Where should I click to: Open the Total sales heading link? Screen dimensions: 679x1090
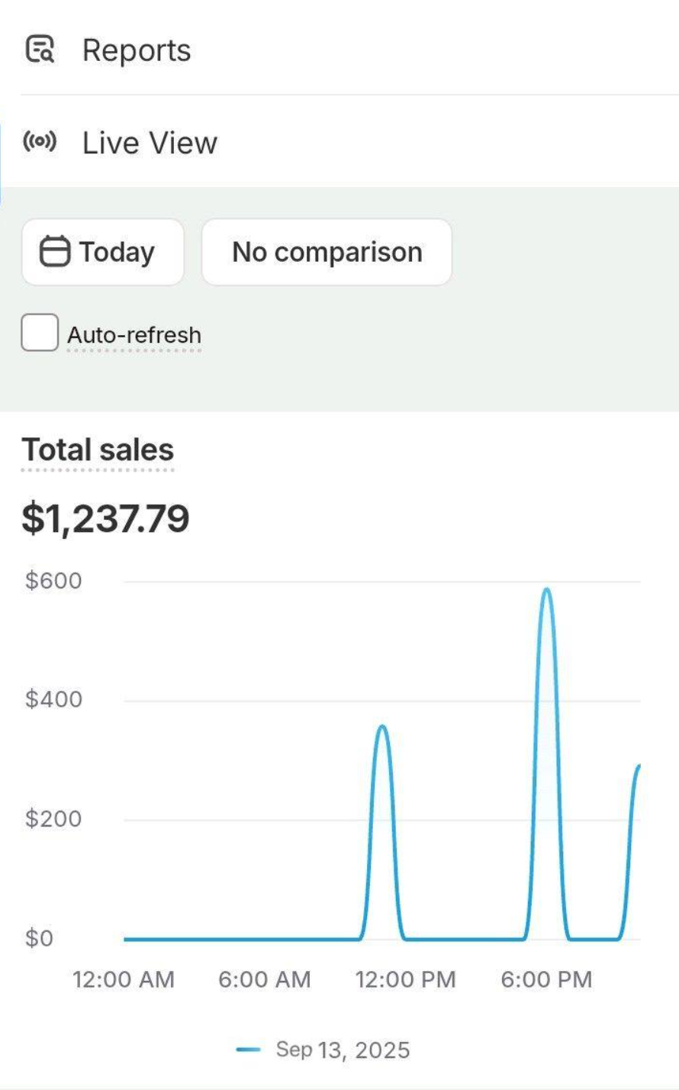coord(98,450)
